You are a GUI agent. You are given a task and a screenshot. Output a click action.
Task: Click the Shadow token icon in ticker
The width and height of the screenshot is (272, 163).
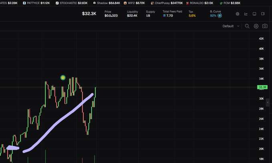(95, 3)
